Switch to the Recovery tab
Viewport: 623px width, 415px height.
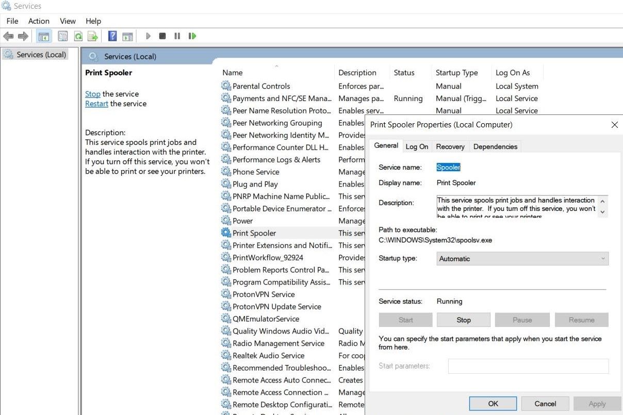click(450, 147)
